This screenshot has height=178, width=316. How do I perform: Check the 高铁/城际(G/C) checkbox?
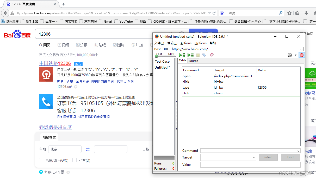point(41,160)
